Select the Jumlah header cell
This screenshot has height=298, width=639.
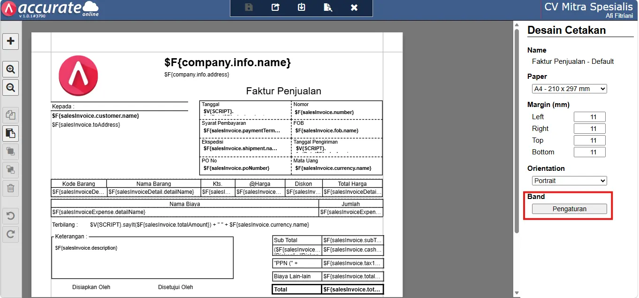point(351,204)
